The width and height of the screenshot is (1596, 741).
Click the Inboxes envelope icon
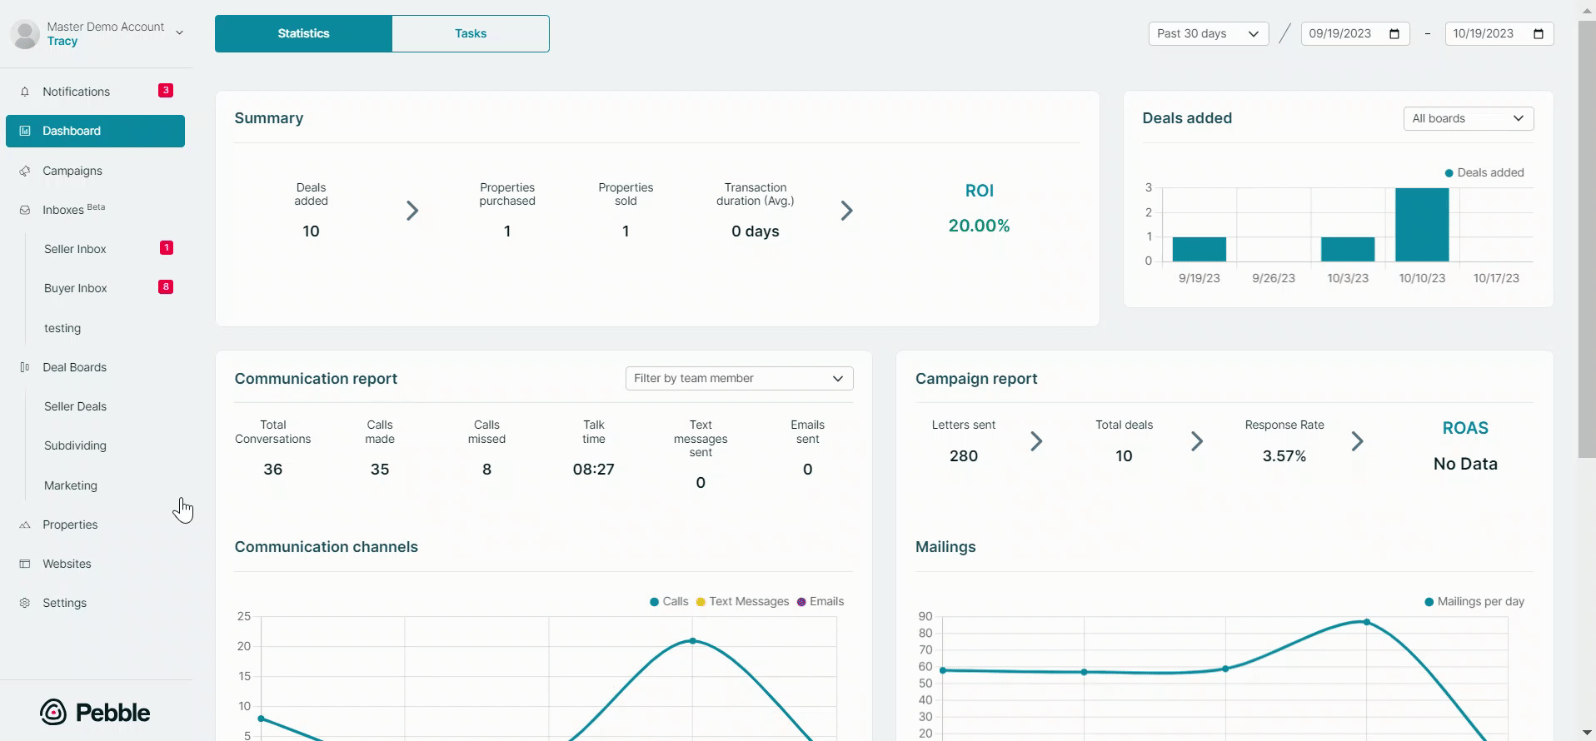point(25,210)
